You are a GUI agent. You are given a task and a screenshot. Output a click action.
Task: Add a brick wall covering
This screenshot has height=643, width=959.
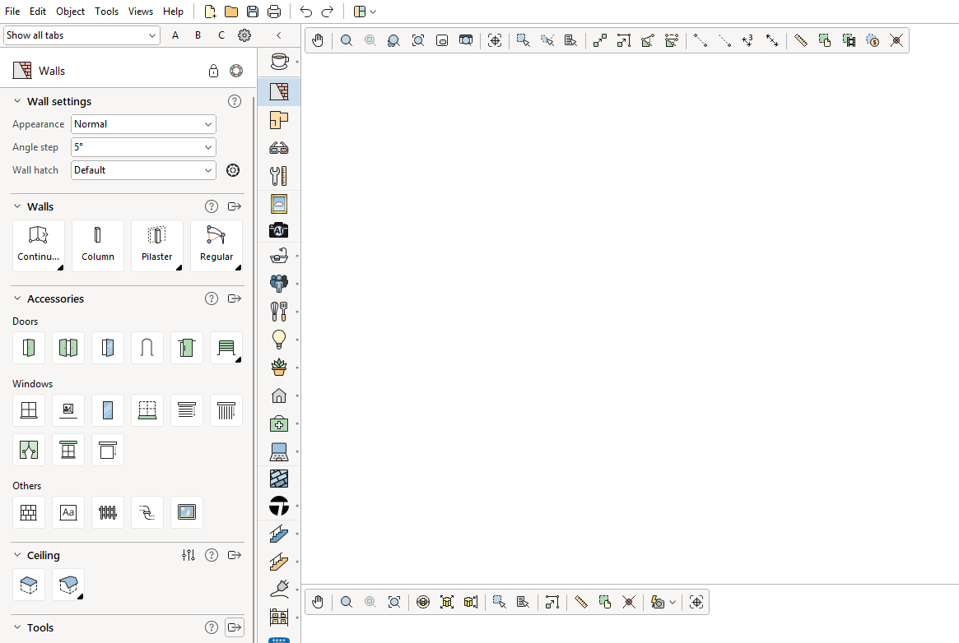click(29, 511)
